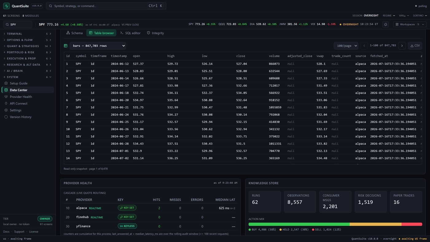Image resolution: width=430 pixels, height=242 pixels.
Task: Open Settings from the System module
Action: pyautogui.click(x=16, y=110)
